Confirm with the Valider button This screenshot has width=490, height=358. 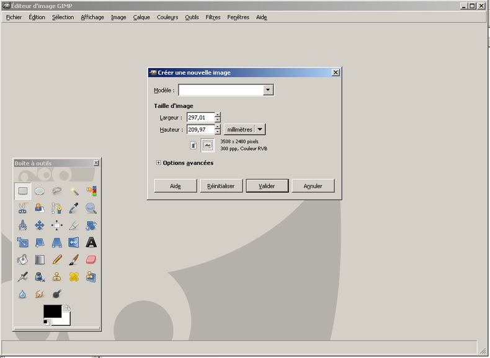267,186
